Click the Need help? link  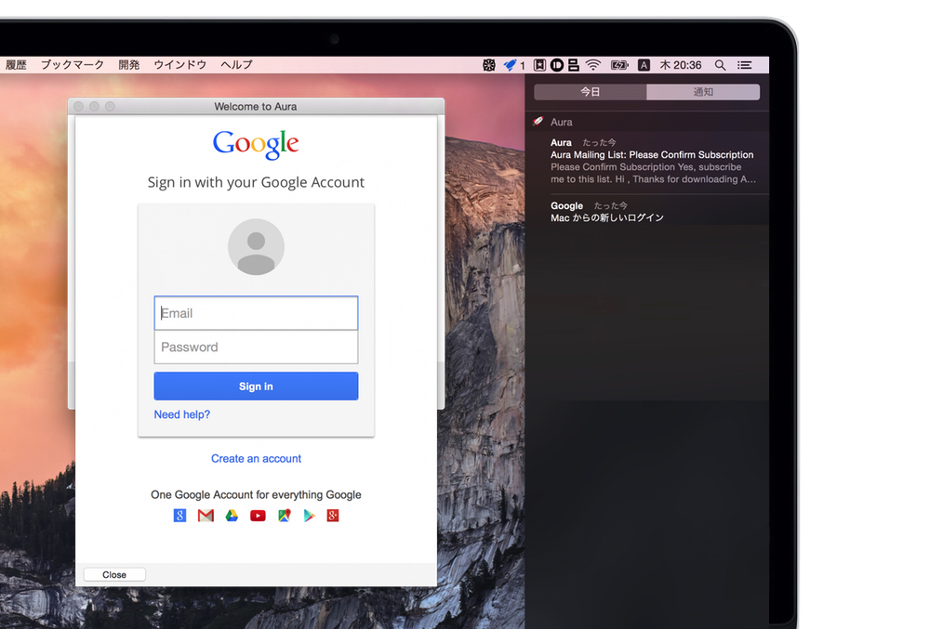182,414
